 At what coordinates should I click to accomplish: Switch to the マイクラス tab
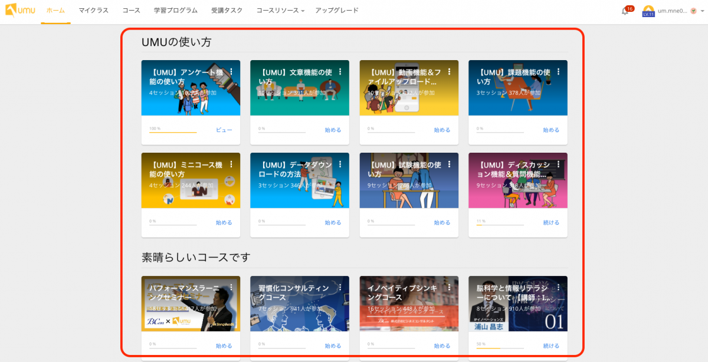tap(93, 11)
